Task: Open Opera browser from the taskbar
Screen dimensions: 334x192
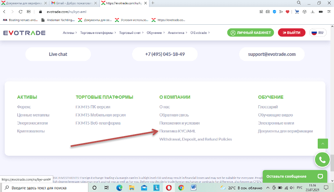Action: [x=169, y=188]
